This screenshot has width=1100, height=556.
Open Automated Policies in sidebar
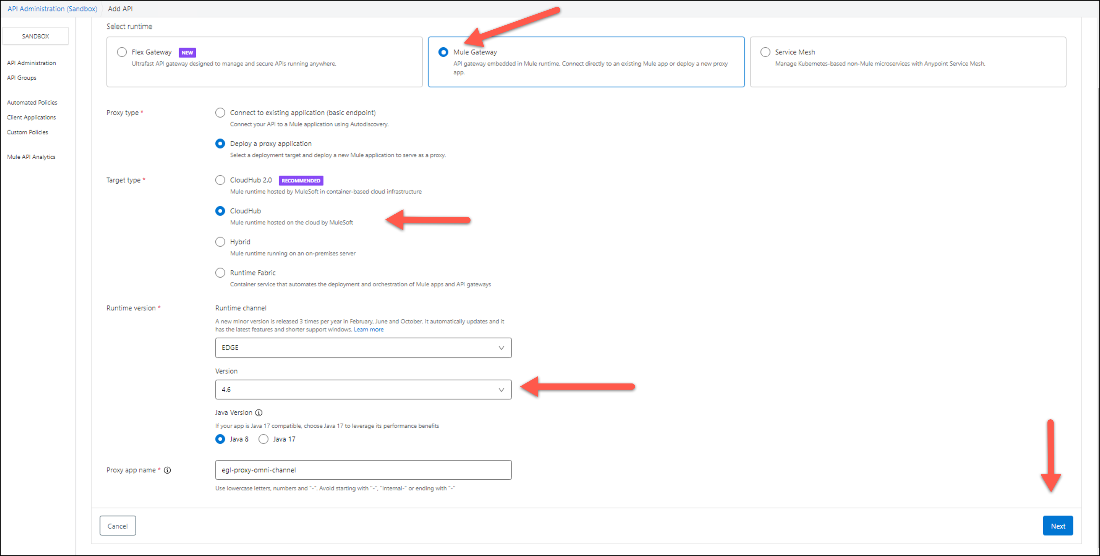(x=32, y=102)
